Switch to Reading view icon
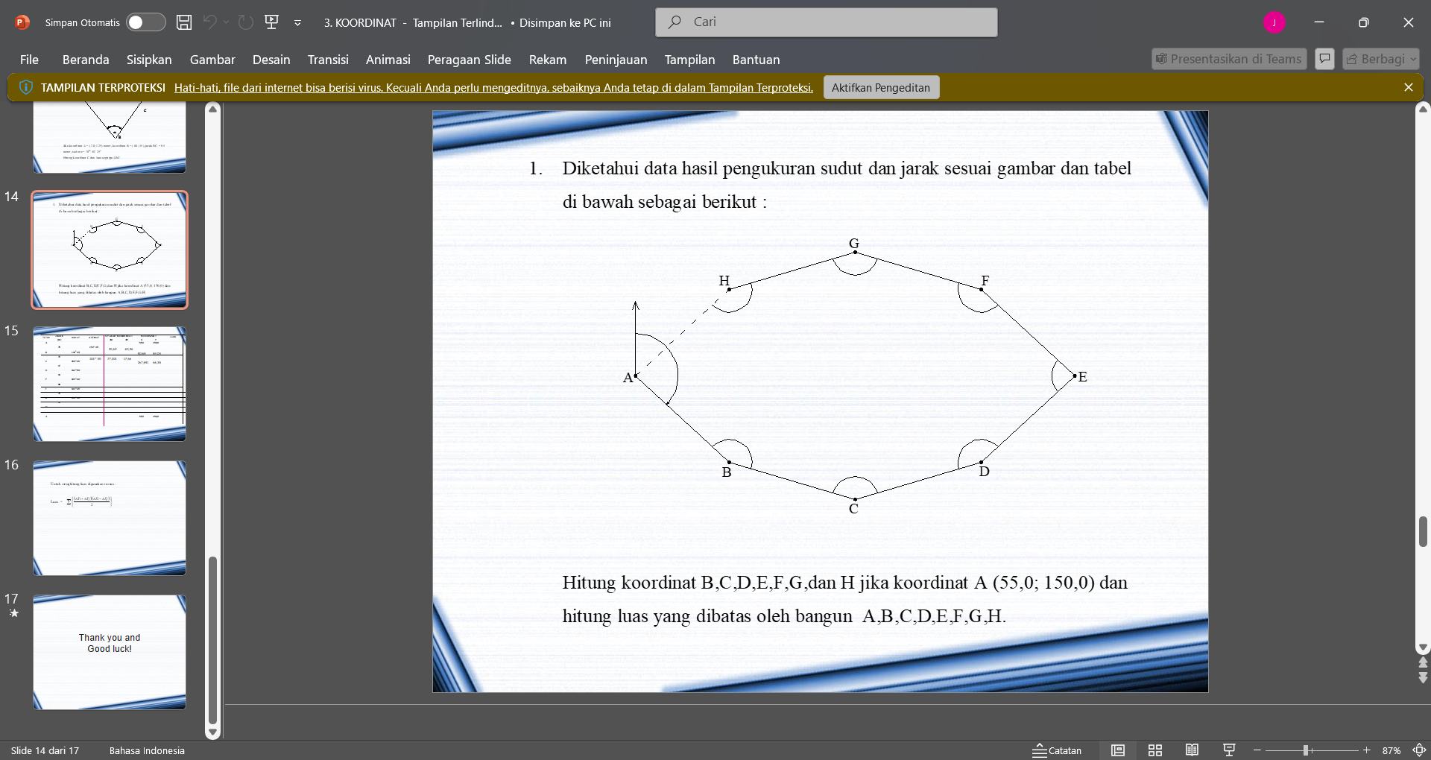Viewport: 1431px width, 760px height. 1192,750
